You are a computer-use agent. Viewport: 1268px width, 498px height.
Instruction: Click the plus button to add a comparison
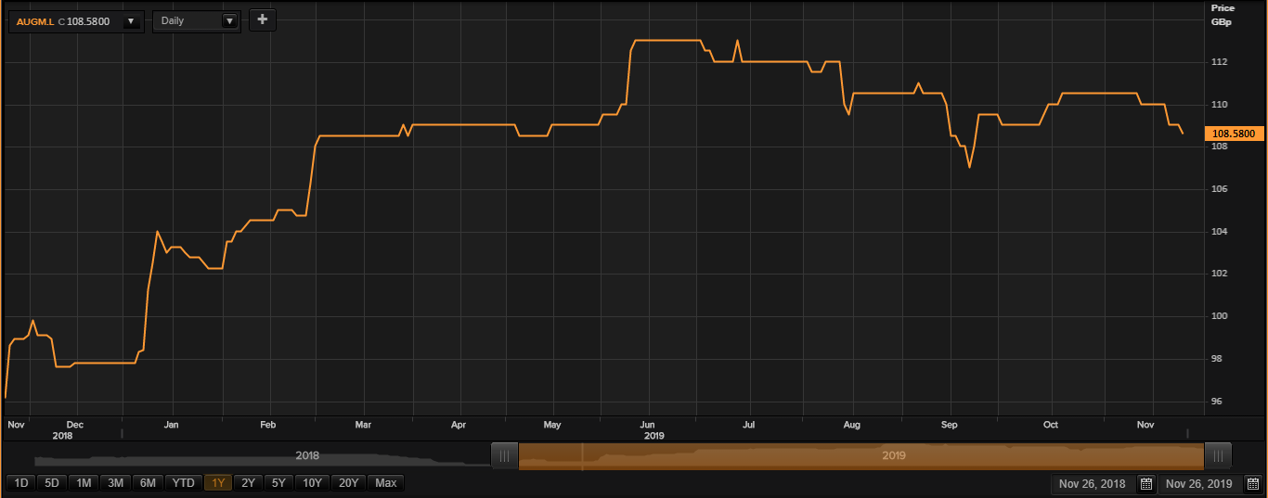[x=263, y=19]
